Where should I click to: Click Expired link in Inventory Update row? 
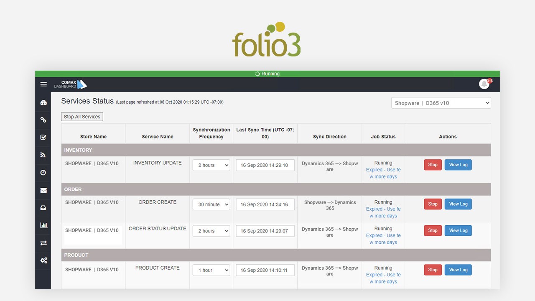point(383,173)
